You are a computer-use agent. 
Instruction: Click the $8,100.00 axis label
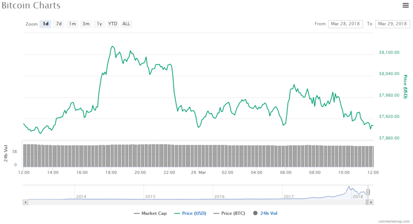pyautogui.click(x=389, y=52)
